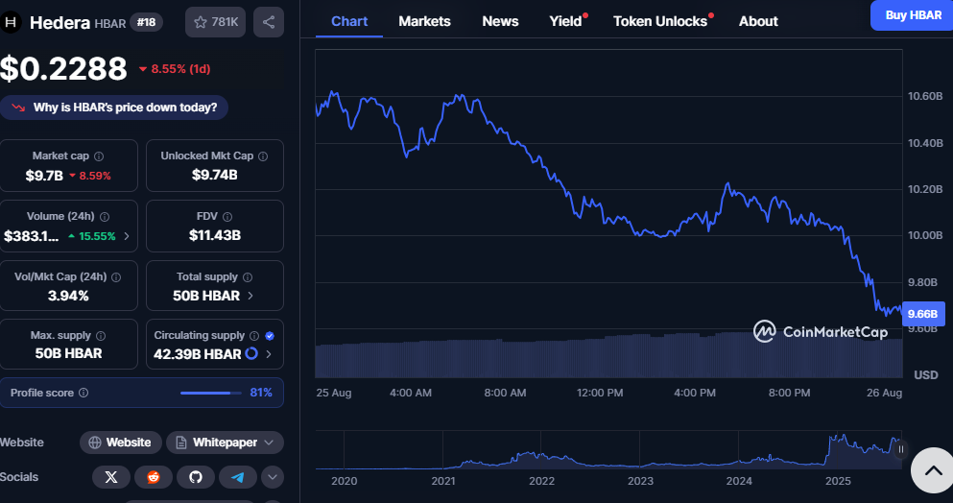Expand Circulating supply chevron
Viewport: 953px width, 503px height.
tap(269, 354)
